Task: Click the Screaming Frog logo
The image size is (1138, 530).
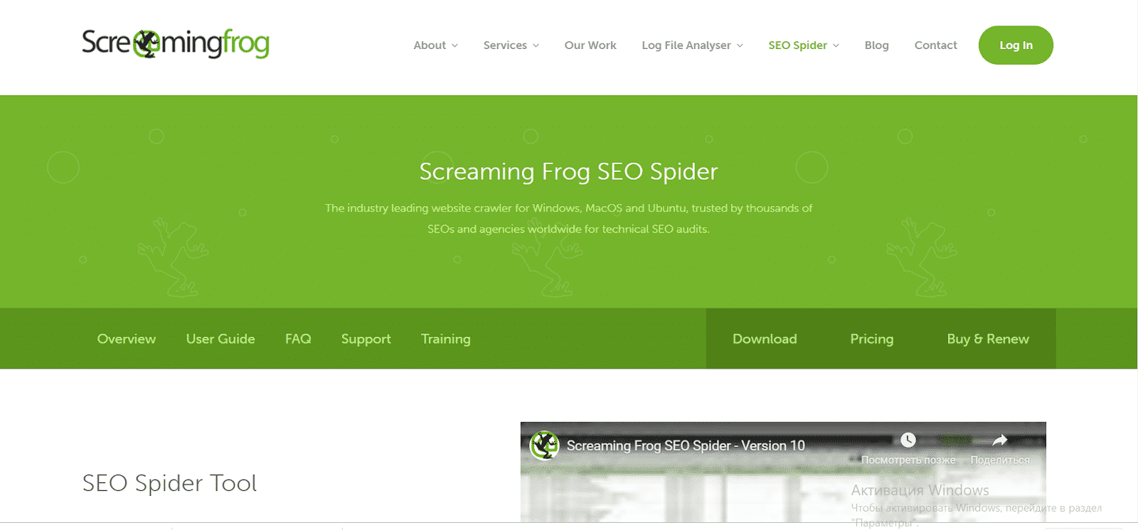Action: [x=176, y=44]
